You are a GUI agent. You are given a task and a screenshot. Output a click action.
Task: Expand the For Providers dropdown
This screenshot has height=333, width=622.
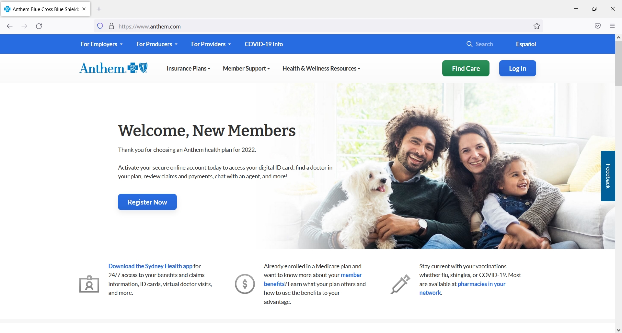tap(211, 44)
